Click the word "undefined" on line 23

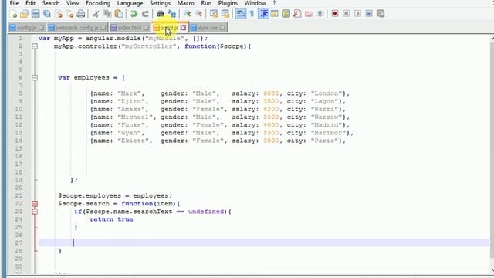click(206, 212)
